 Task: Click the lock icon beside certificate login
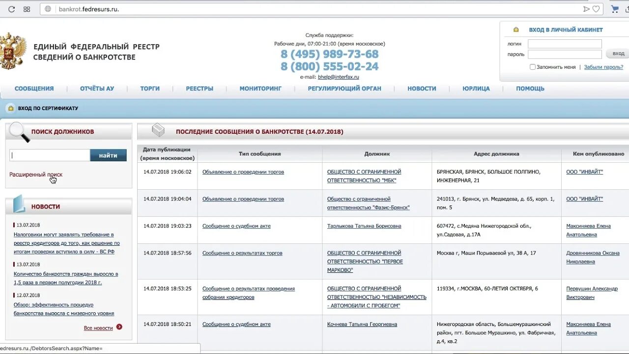point(11,108)
